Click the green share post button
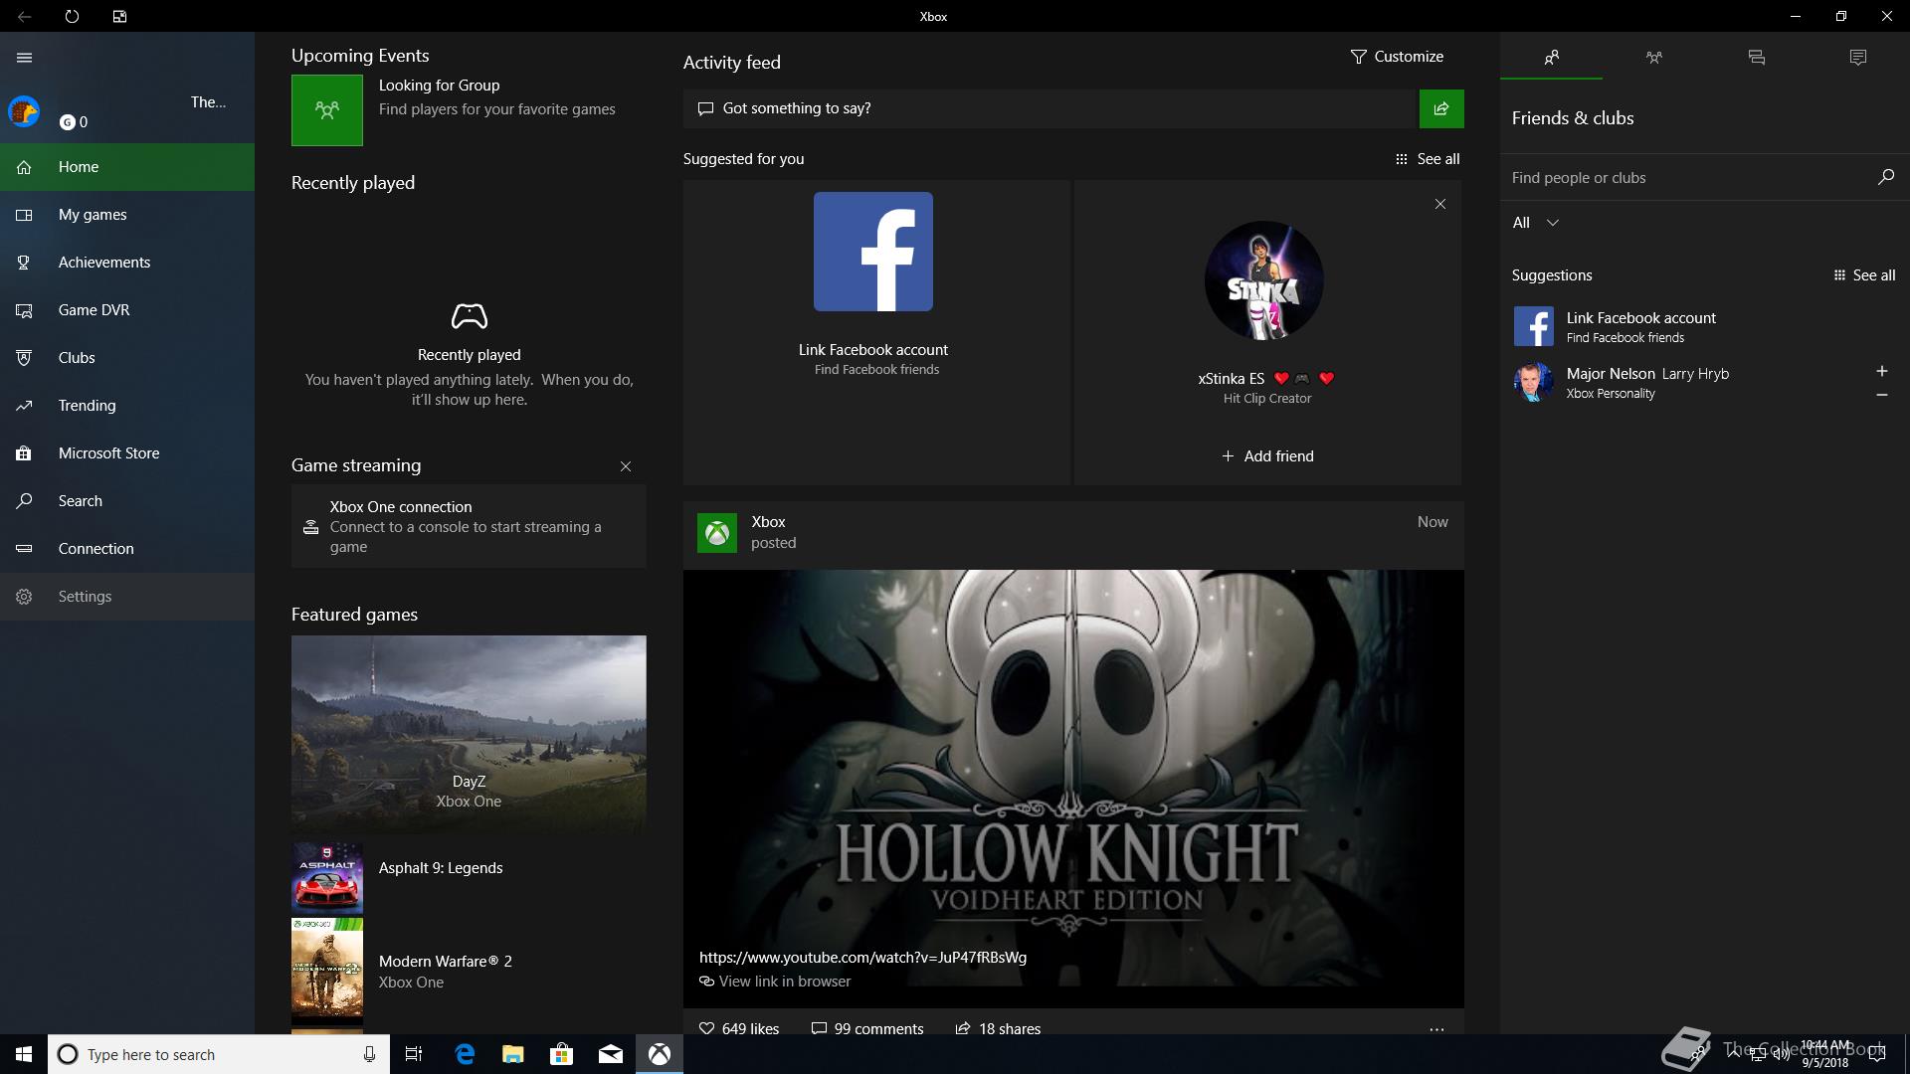This screenshot has width=1910, height=1074. (x=1441, y=108)
